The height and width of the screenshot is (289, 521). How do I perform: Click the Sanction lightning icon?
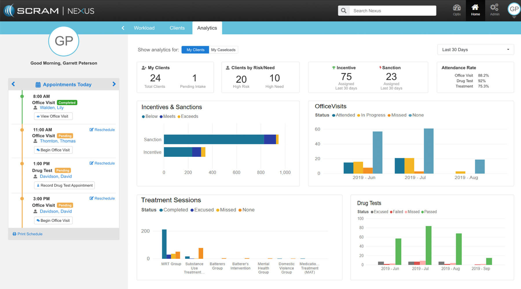(380, 68)
